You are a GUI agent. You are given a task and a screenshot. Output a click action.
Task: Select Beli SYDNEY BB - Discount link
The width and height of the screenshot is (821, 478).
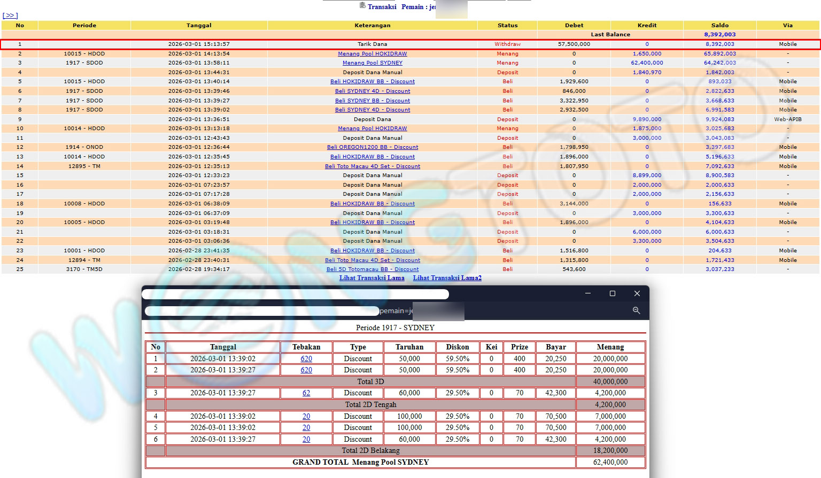point(372,101)
